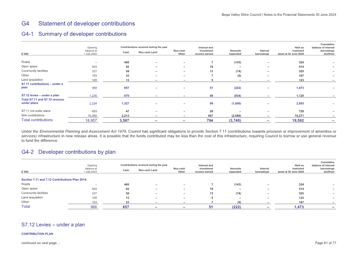Select S64 opening balance 16,080

click(x=92, y=116)
